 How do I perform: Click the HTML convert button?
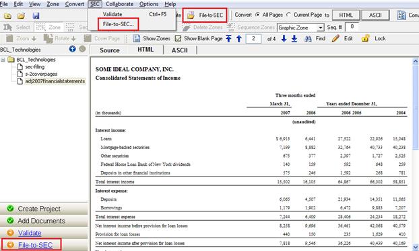tap(346, 15)
